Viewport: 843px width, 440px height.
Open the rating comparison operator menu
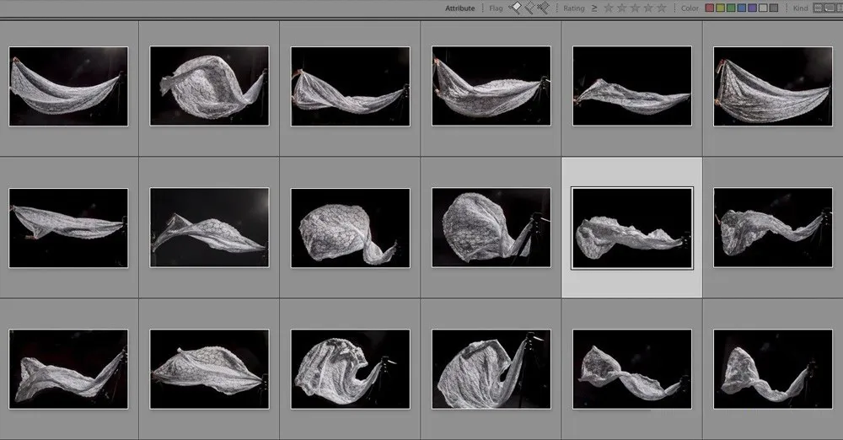pyautogui.click(x=593, y=8)
